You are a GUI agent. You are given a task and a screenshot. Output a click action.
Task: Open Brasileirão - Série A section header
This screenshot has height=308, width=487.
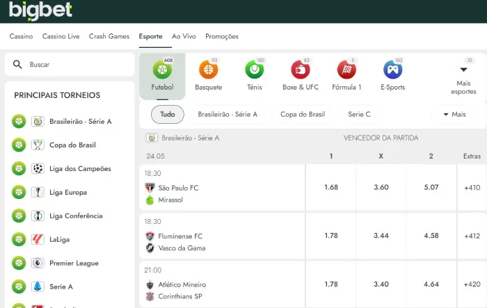(182, 138)
